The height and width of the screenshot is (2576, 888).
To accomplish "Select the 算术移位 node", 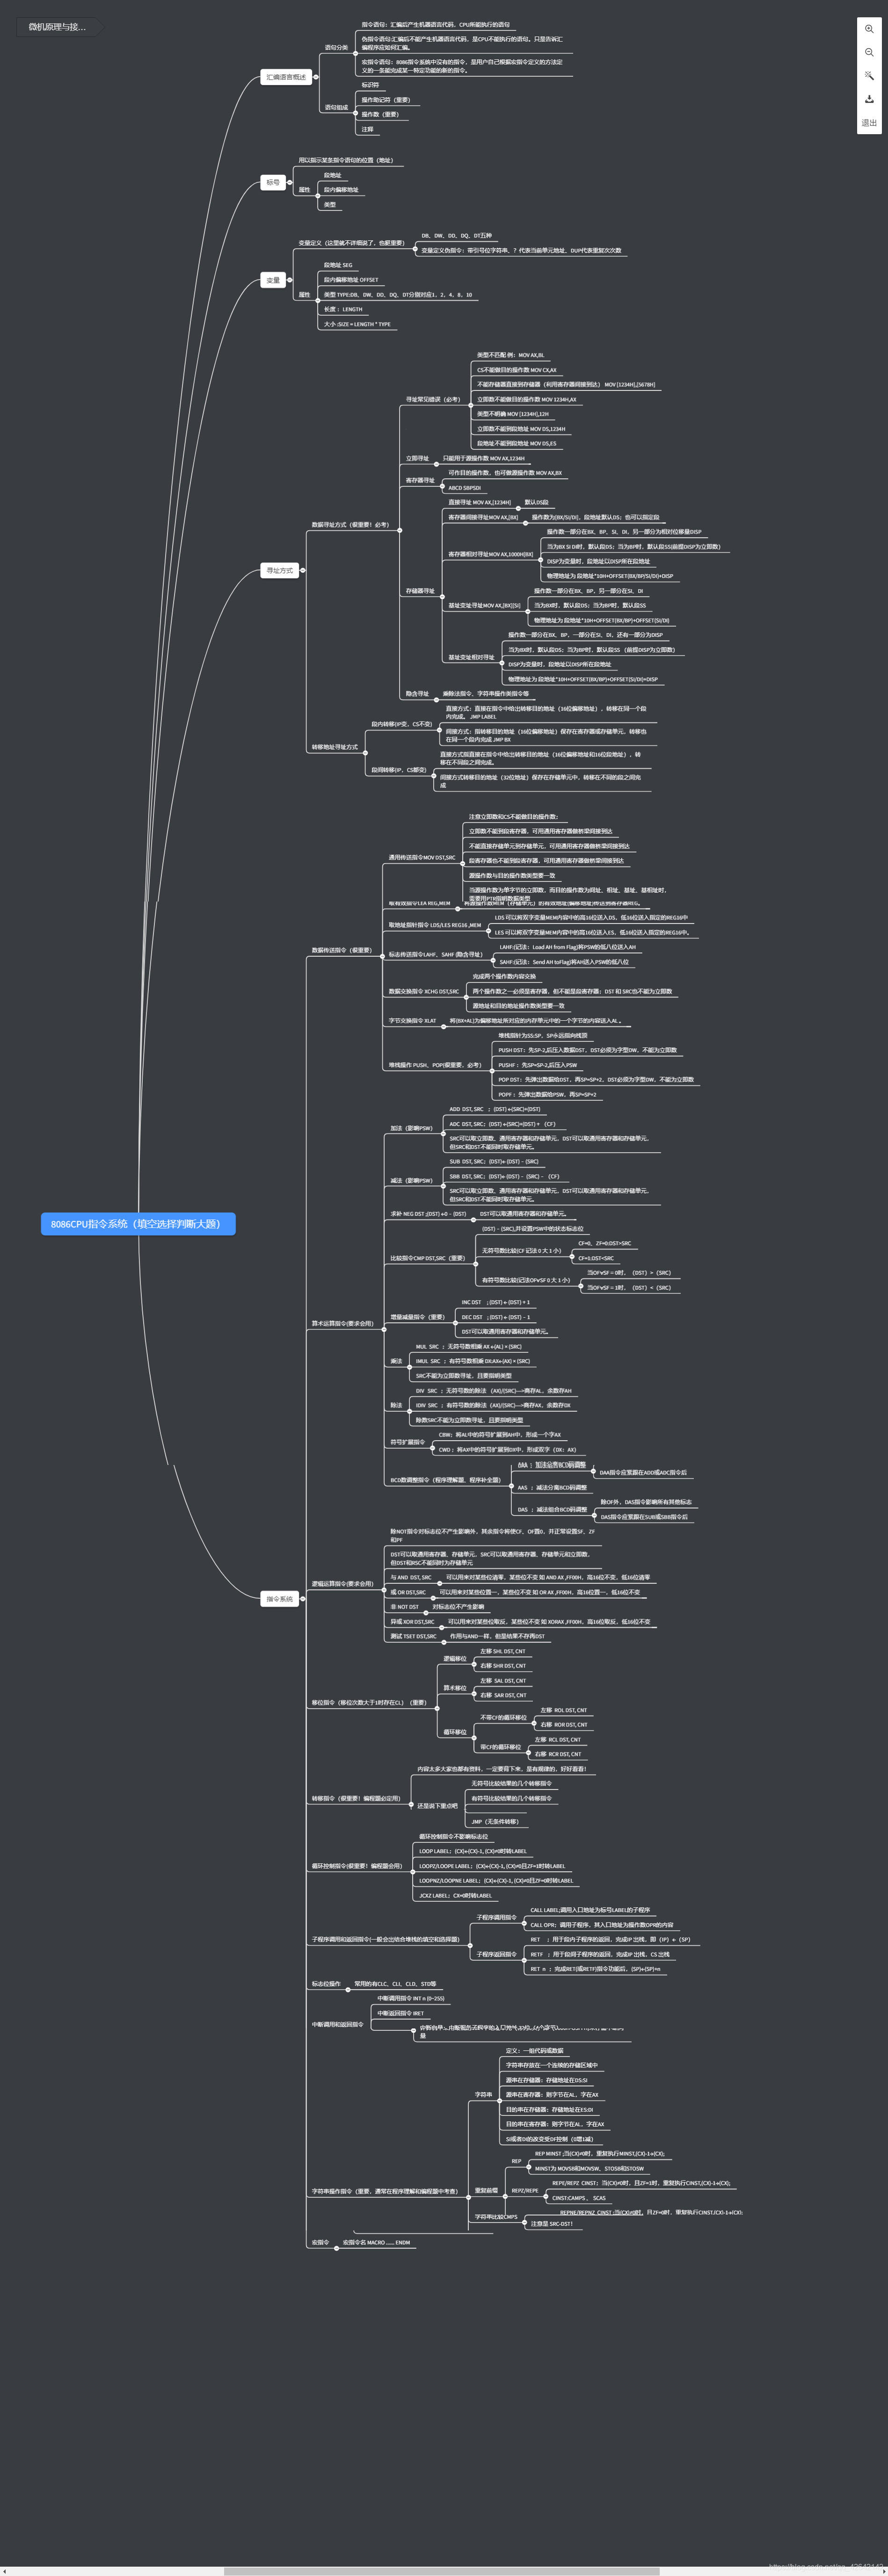I will 455,1687.
